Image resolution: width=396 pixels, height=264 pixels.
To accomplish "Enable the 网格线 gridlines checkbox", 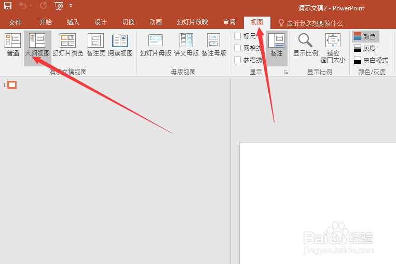I will (237, 48).
